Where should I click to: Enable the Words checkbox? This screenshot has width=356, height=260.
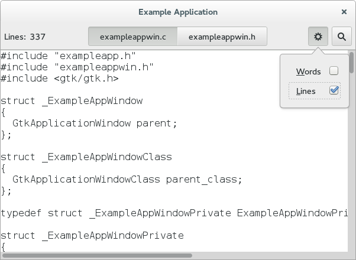pos(334,71)
